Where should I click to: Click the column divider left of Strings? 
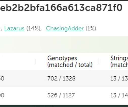pyautogui.click(x=99, y=61)
